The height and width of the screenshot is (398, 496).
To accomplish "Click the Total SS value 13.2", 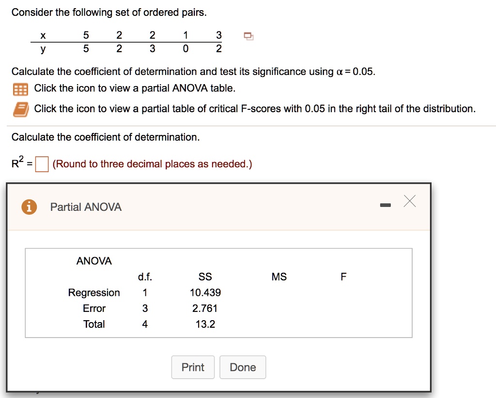I will (205, 324).
